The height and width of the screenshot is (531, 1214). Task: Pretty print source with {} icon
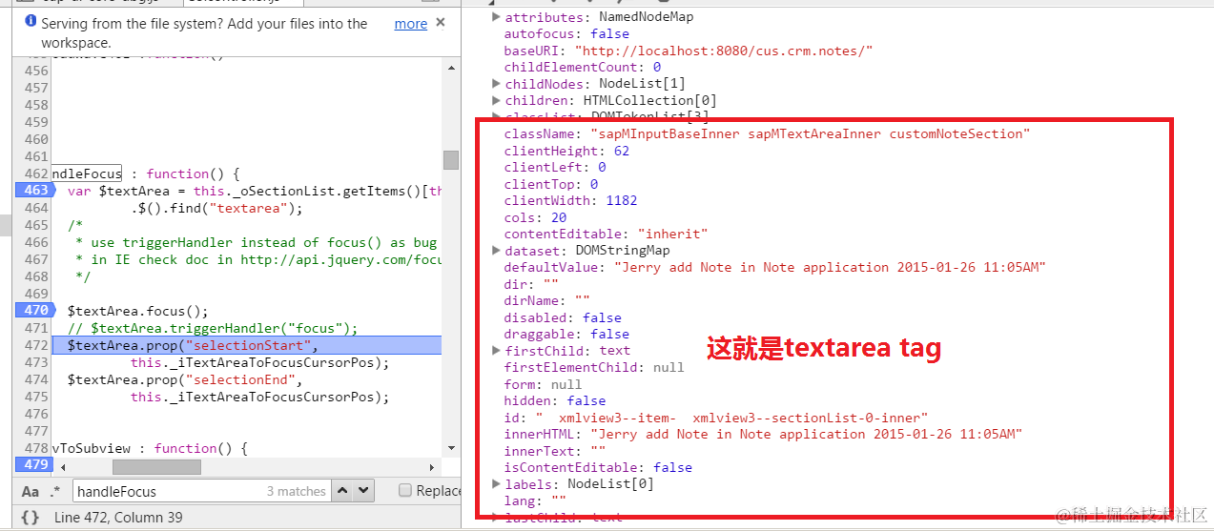30,517
